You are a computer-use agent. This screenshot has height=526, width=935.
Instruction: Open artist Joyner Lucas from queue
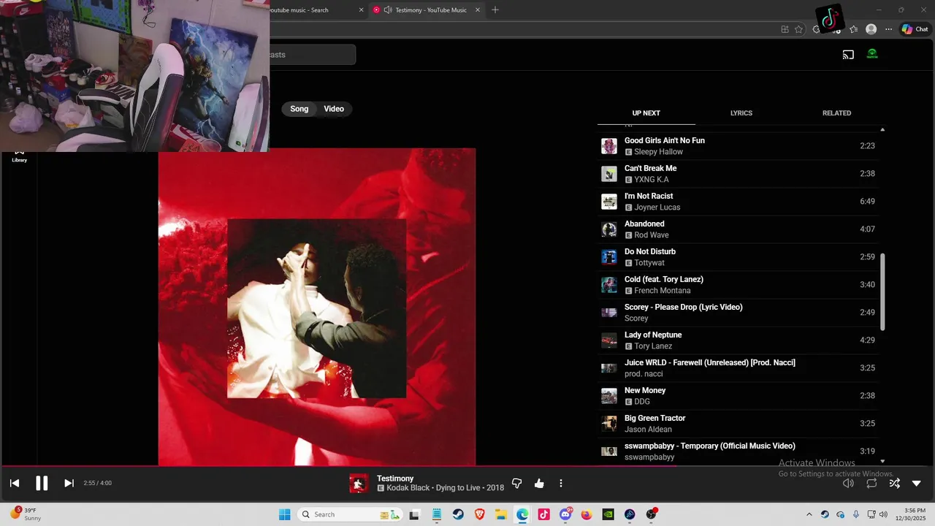click(x=657, y=207)
